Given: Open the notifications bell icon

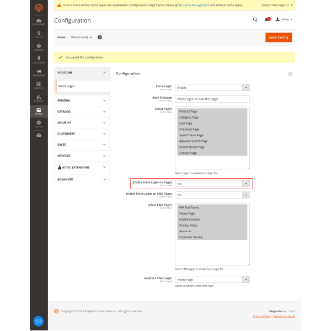Looking at the screenshot, I should (x=267, y=19).
